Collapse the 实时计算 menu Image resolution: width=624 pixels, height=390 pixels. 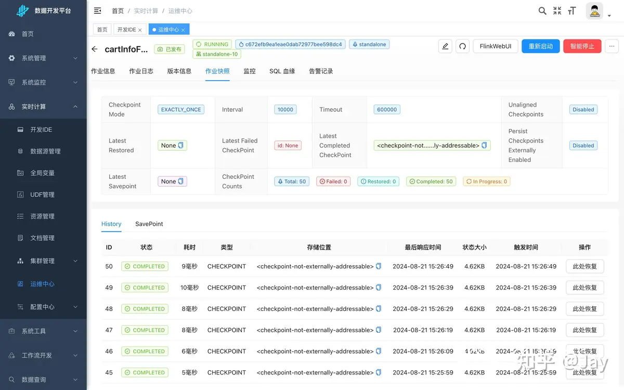[43, 107]
